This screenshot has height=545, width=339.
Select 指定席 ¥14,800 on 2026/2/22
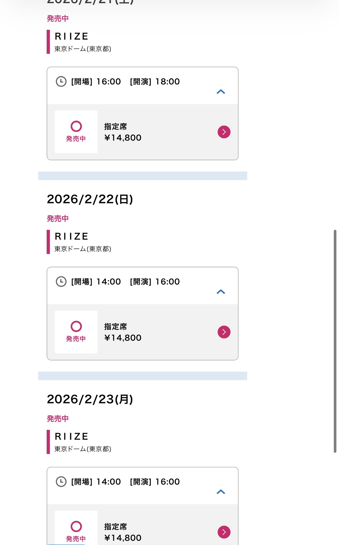[x=123, y=332]
